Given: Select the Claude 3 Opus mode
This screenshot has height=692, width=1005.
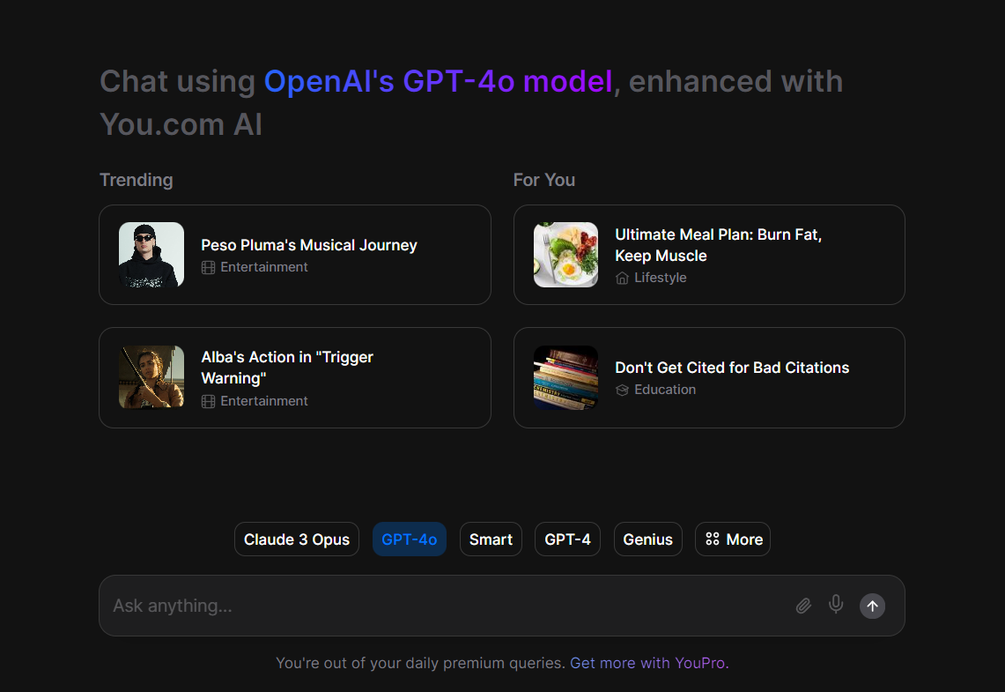Looking at the screenshot, I should [x=297, y=539].
